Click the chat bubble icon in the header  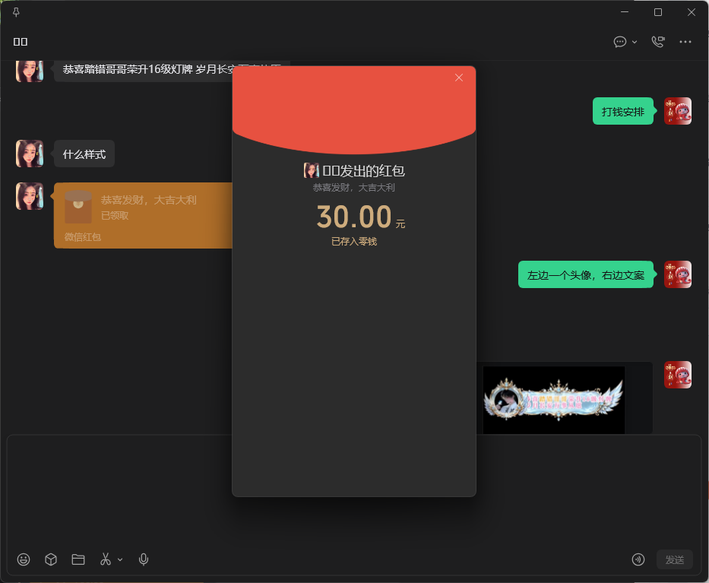(620, 42)
